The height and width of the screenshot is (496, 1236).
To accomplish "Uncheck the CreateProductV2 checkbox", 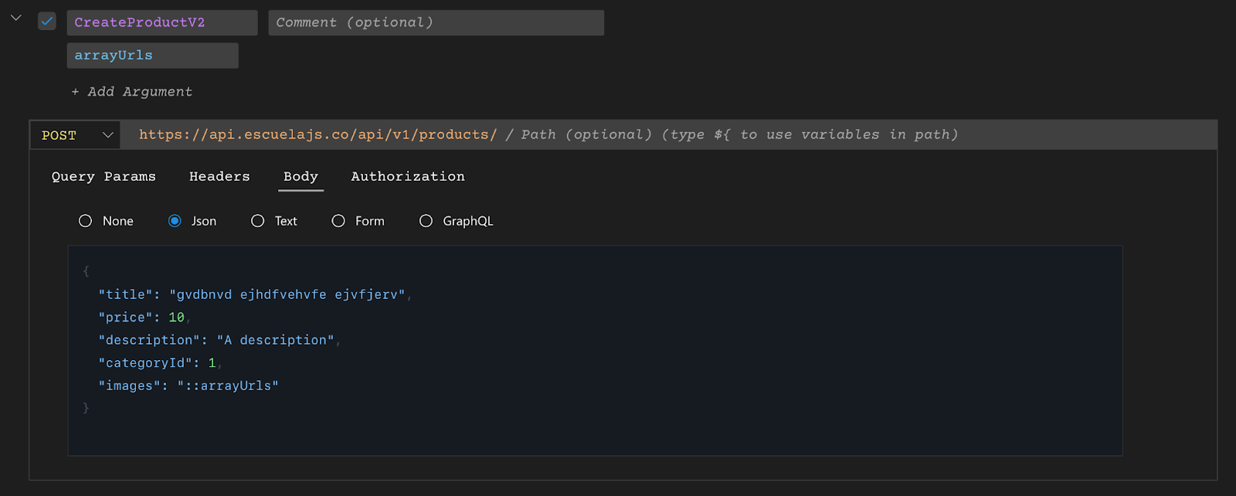I will point(47,22).
